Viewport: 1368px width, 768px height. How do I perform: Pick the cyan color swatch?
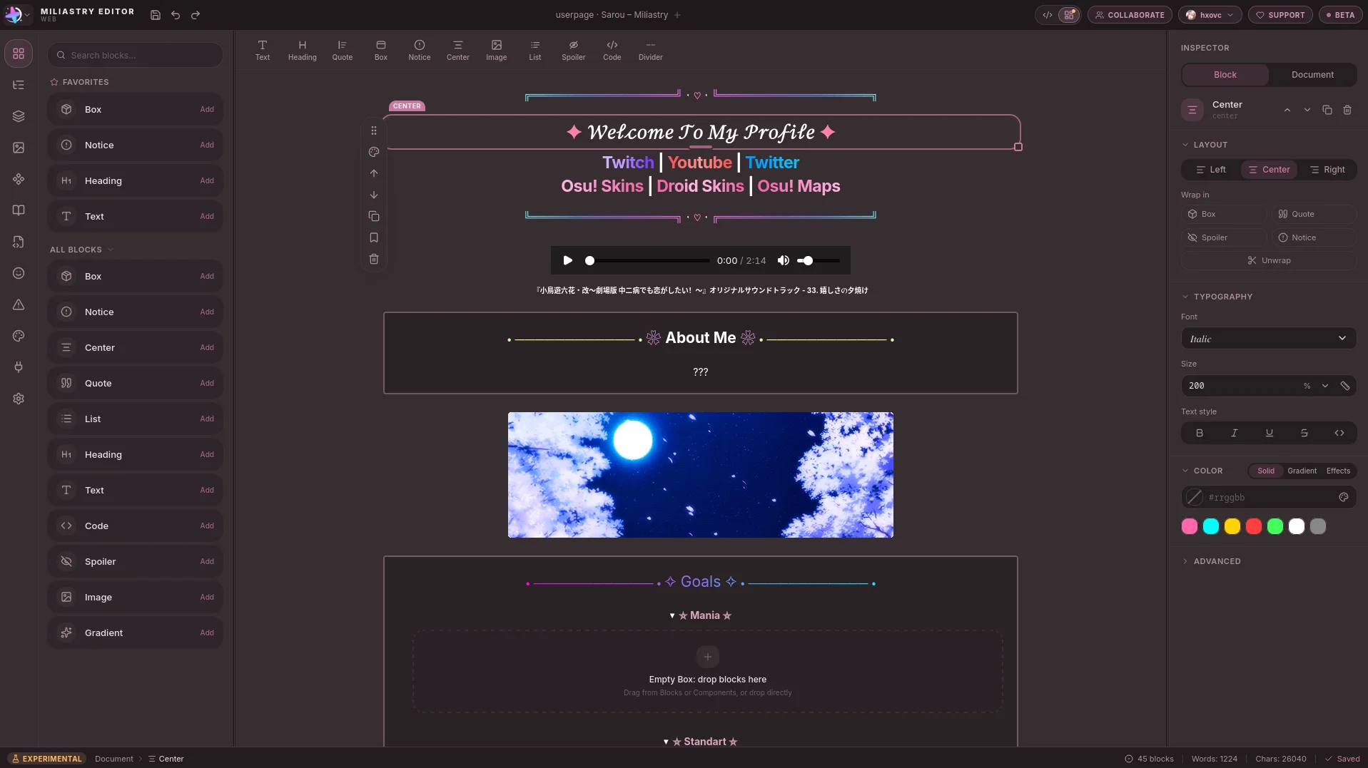pyautogui.click(x=1211, y=526)
